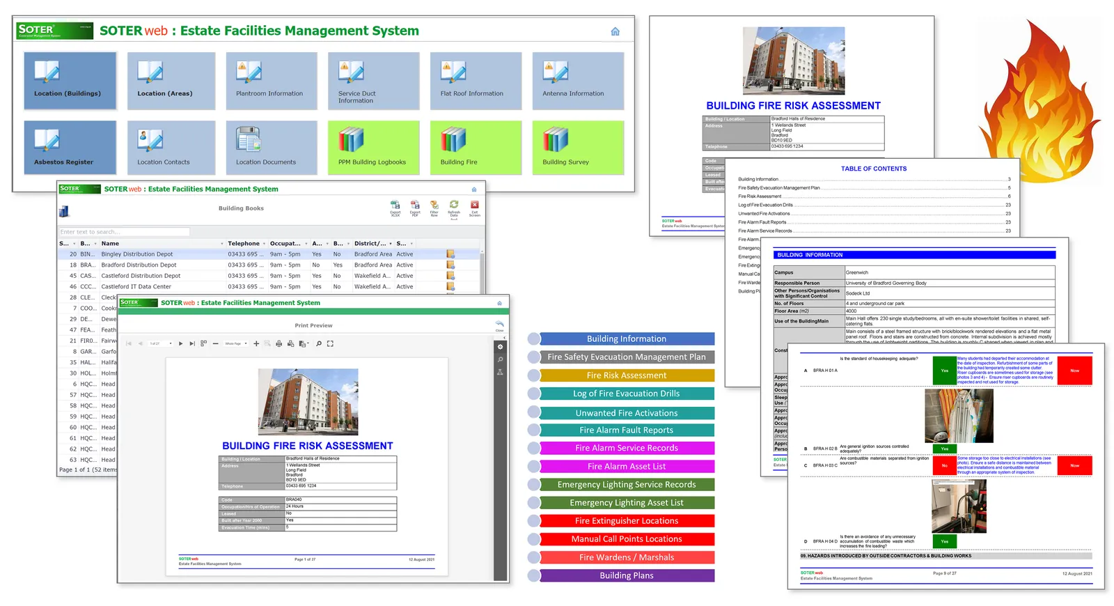Toggle multi-page view in Print Preview toolbar

(x=203, y=343)
